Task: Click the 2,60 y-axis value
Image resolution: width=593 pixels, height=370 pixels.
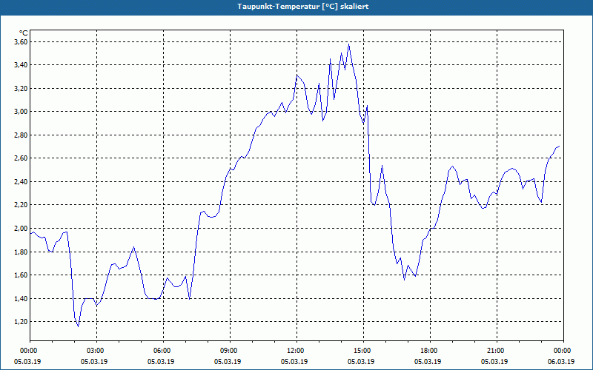Action: click(x=21, y=158)
